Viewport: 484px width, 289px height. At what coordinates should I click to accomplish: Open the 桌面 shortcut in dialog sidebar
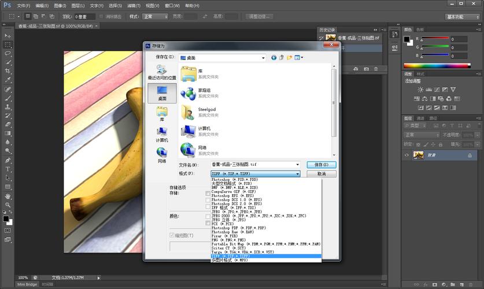click(162, 92)
